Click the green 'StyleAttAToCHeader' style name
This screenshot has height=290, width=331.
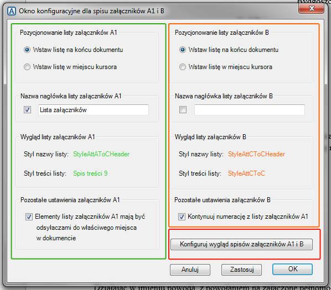tap(101, 154)
